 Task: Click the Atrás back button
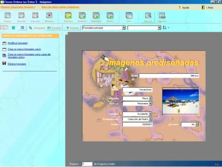tap(208, 8)
